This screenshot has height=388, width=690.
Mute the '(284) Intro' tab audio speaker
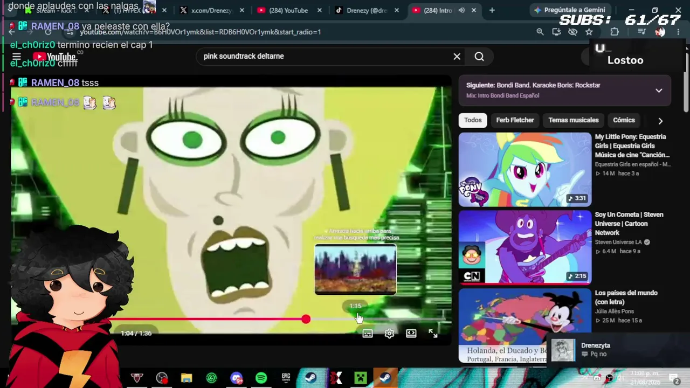[461, 10]
